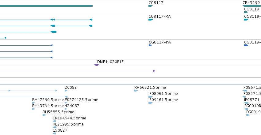This screenshot has width=261, height=135.
Task: Select the CG8117-PA protein glyph
Action: tap(150, 45)
